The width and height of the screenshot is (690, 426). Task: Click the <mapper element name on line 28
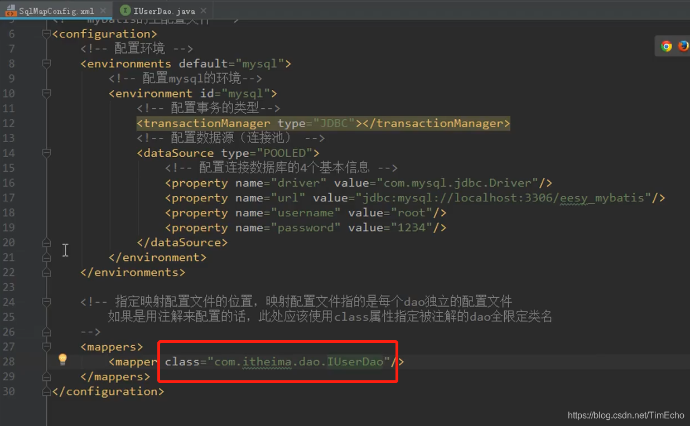133,362
